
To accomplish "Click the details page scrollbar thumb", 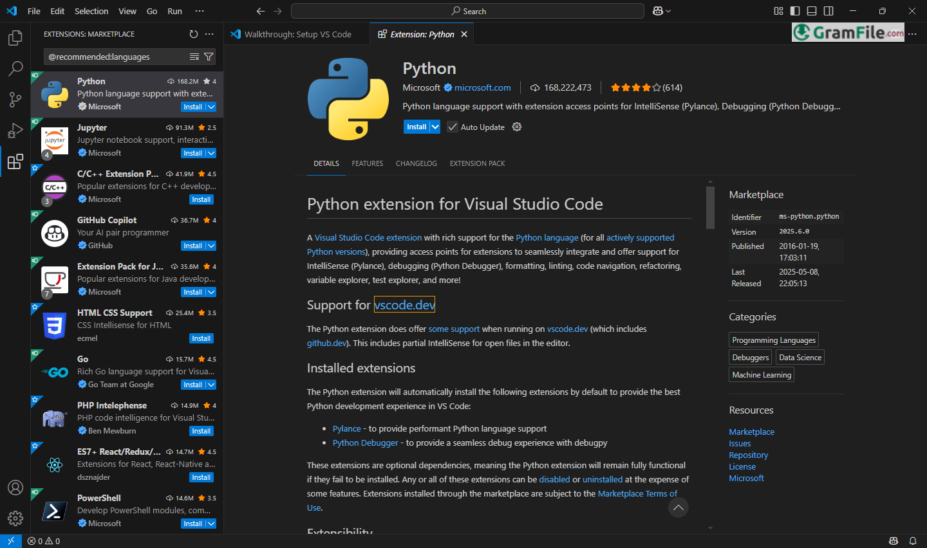I will [710, 207].
